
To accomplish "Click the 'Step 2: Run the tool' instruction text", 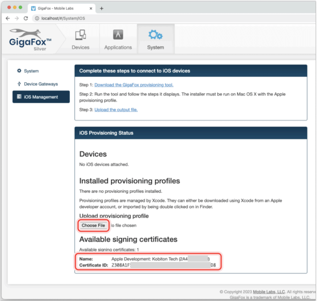I will [x=182, y=97].
